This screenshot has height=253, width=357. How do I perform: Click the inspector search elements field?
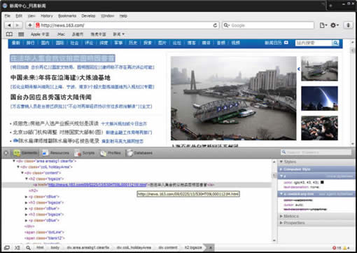pyautogui.click(x=316, y=152)
